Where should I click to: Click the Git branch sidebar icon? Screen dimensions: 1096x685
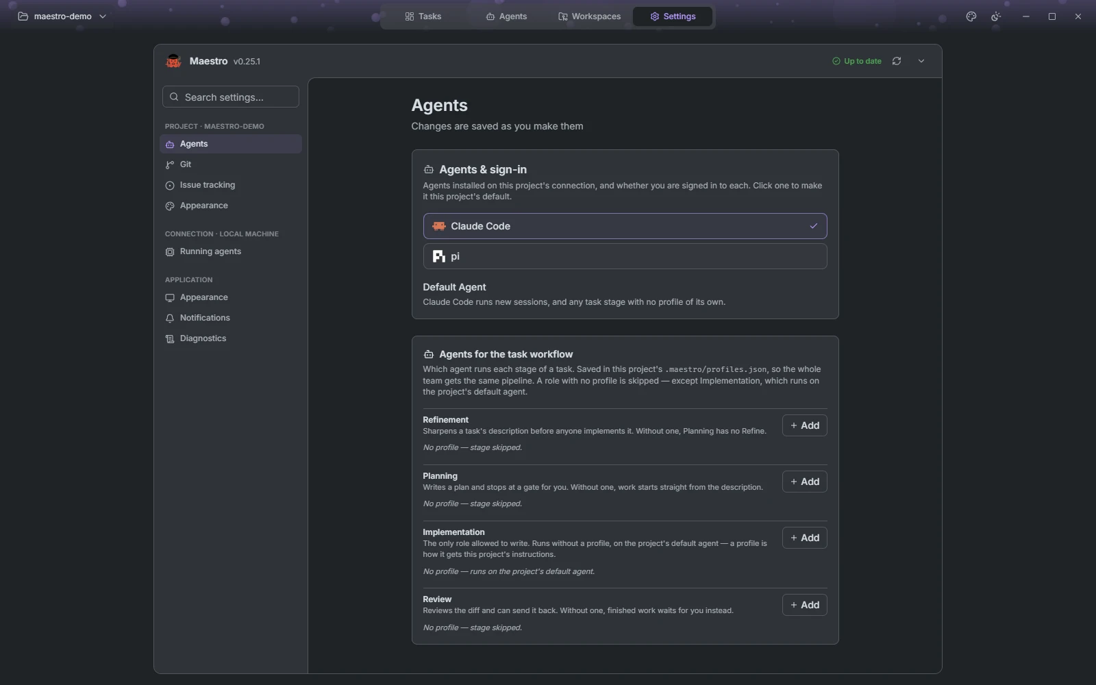point(170,164)
